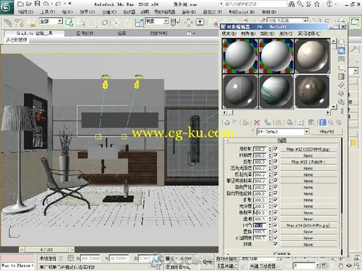This screenshot has height=271, width=362.
Task: Open the 编辑(E) main menu
Action: (x=26, y=12)
